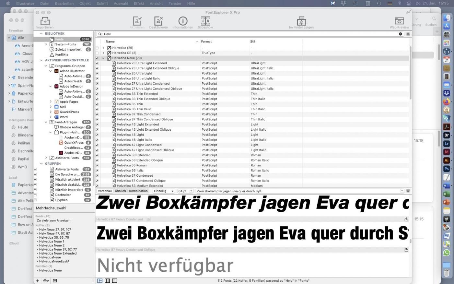Open Adobe Illustrator in the Dock
This screenshot has height=284, width=454.
click(x=447, y=160)
